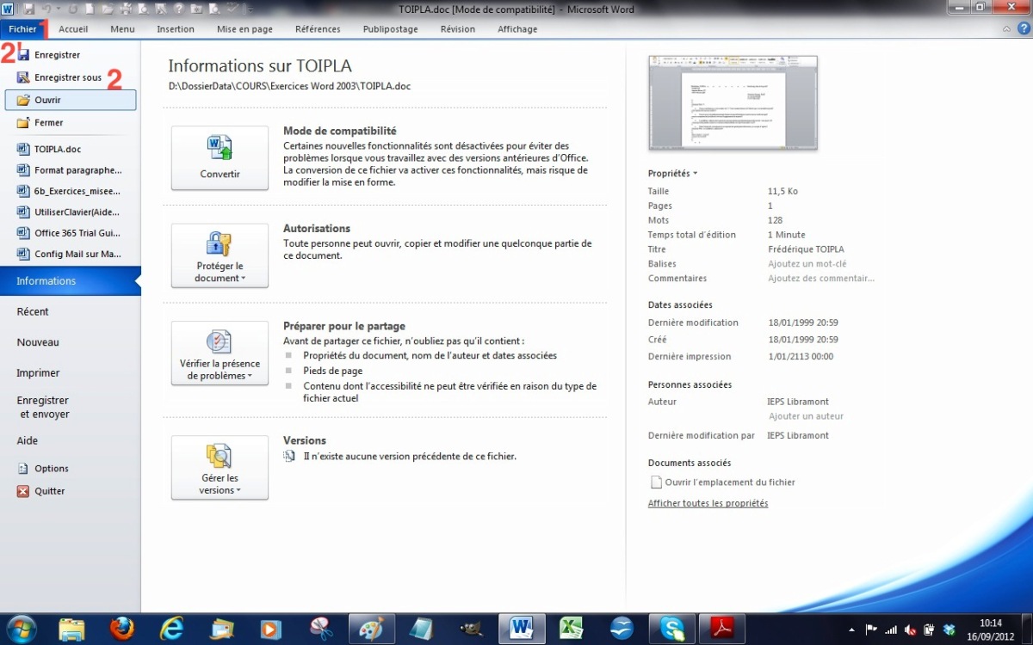Click the Save icon in quick access toolbar
This screenshot has width=1033, height=645.
click(x=29, y=9)
